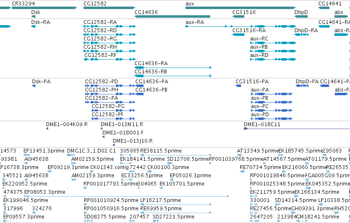Screen dimensions: 350x223
Task: Click the SD12706.5prime label
Action: 188,159
